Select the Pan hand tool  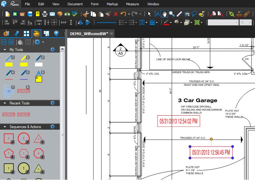click(x=164, y=14)
